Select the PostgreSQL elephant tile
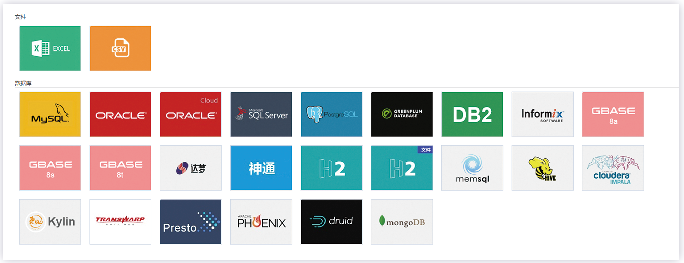Viewport: 684px width, 263px height. click(331, 114)
